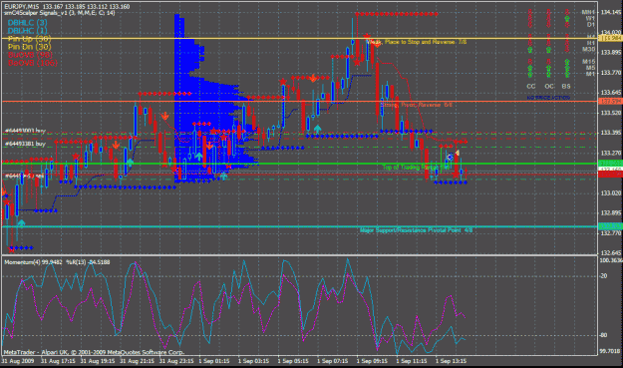Click the D1 timeframe row label
This screenshot has width=623, height=368.
591,25
